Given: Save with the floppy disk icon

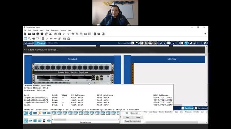Looking at the screenshot, I should (34, 34).
